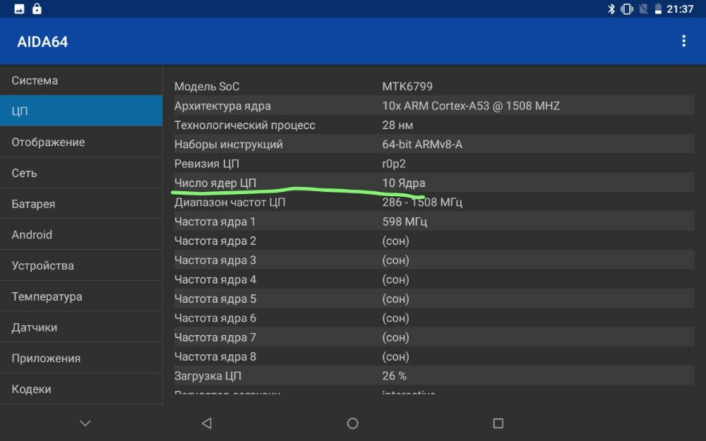Tap the lock icon in status bar
The height and width of the screenshot is (441, 706).
(37, 8)
